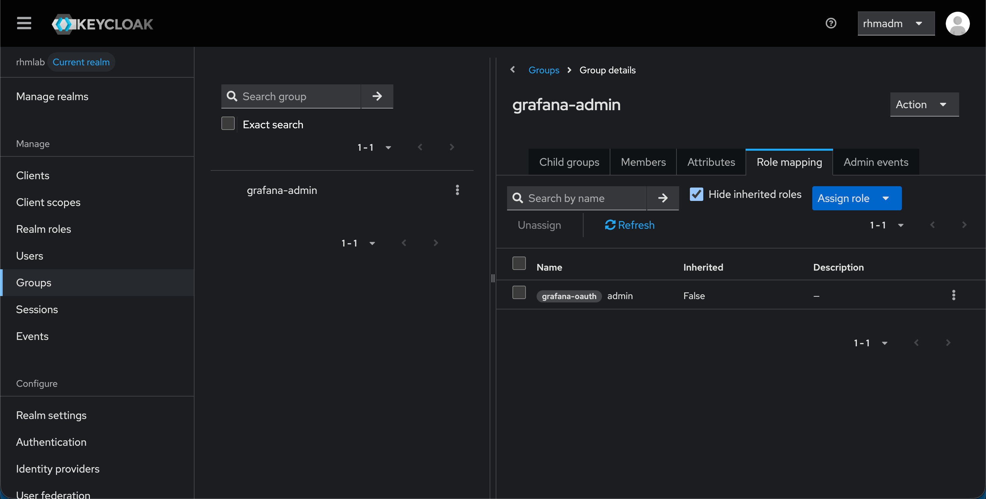Image resolution: width=986 pixels, height=499 pixels.
Task: Open the kebab menu on the admin role row
Action: (x=954, y=295)
